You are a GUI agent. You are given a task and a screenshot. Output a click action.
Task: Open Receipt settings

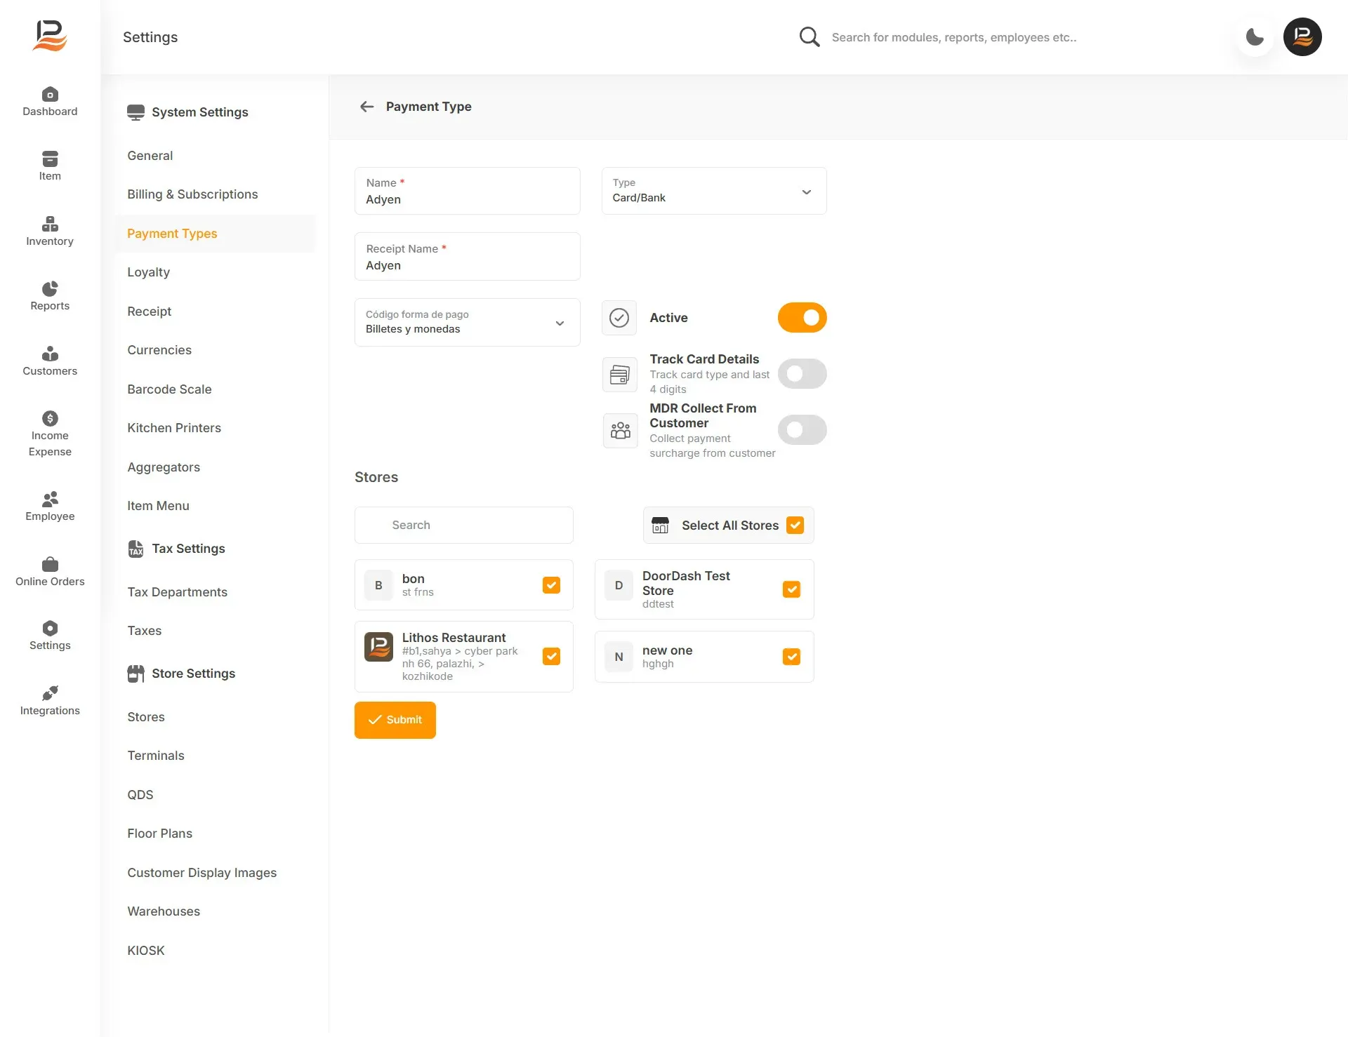tap(149, 312)
